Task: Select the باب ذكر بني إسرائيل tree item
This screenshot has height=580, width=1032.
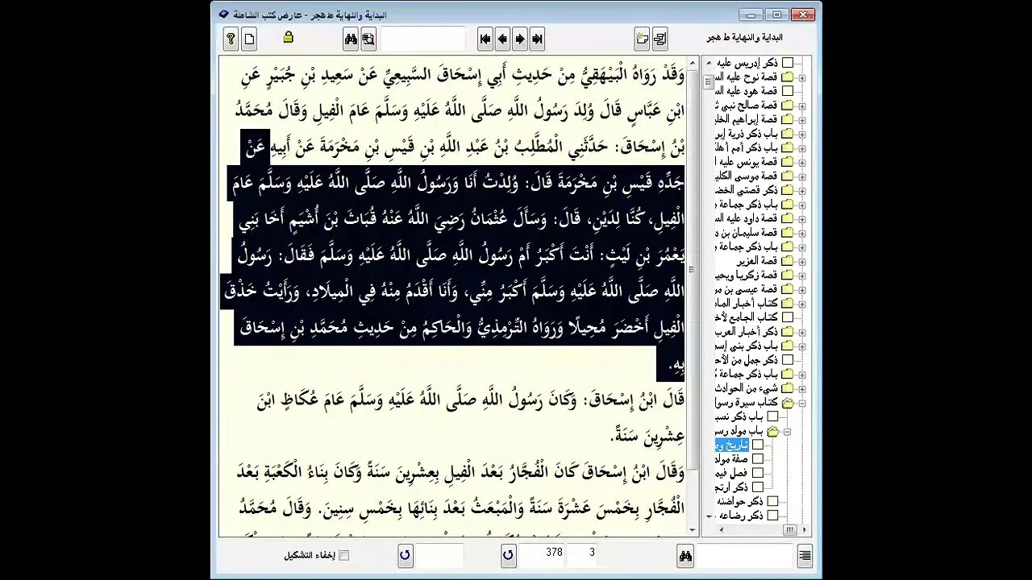Action: tap(747, 346)
